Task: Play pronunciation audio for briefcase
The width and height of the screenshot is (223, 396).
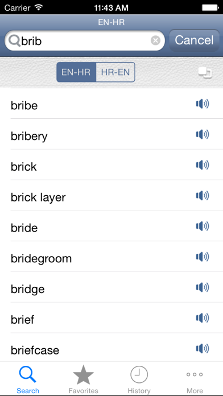Action: [x=203, y=349]
